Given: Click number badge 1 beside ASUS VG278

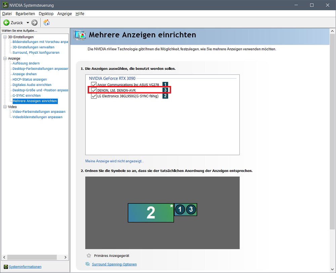Looking at the screenshot, I should tap(165, 84).
